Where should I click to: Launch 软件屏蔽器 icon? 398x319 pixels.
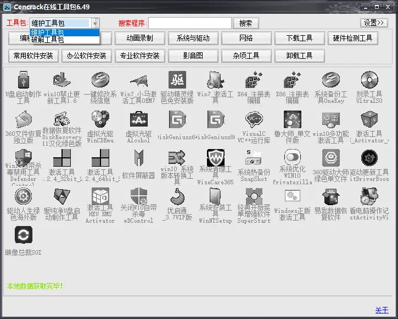point(138,158)
